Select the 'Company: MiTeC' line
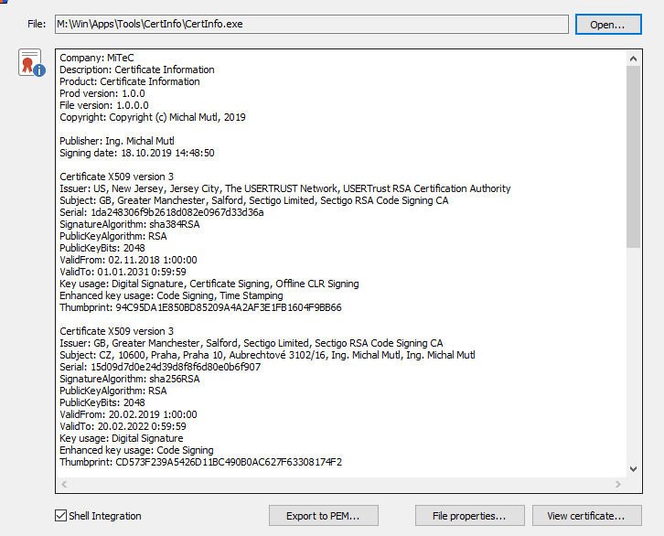664x536 pixels. click(97, 58)
